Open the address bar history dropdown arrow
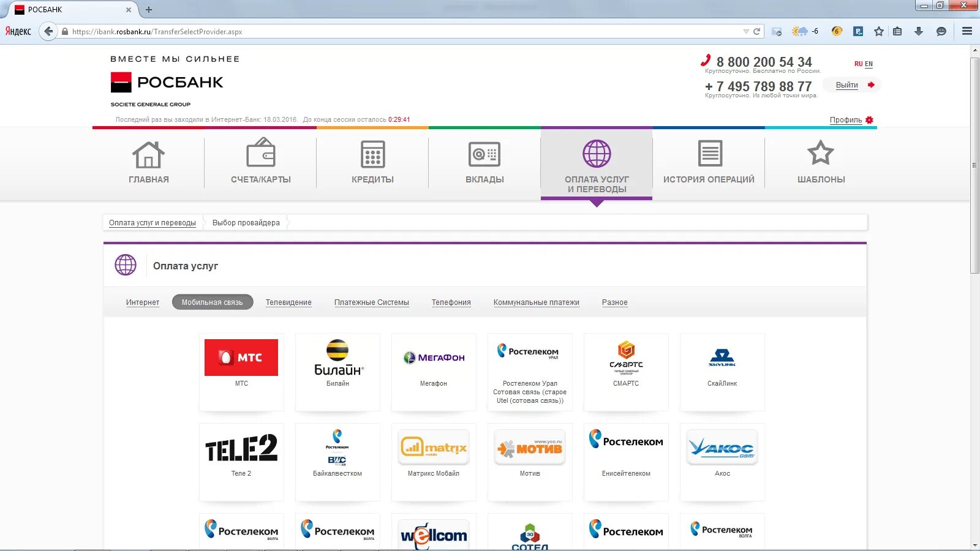This screenshot has width=980, height=551. coord(746,31)
